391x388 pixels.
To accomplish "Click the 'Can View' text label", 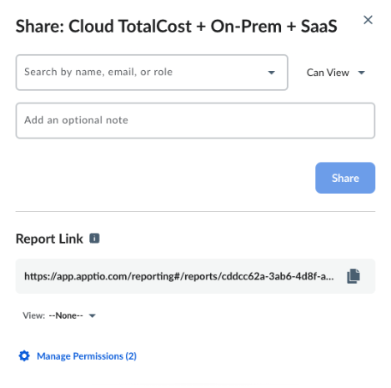I will 328,73.
